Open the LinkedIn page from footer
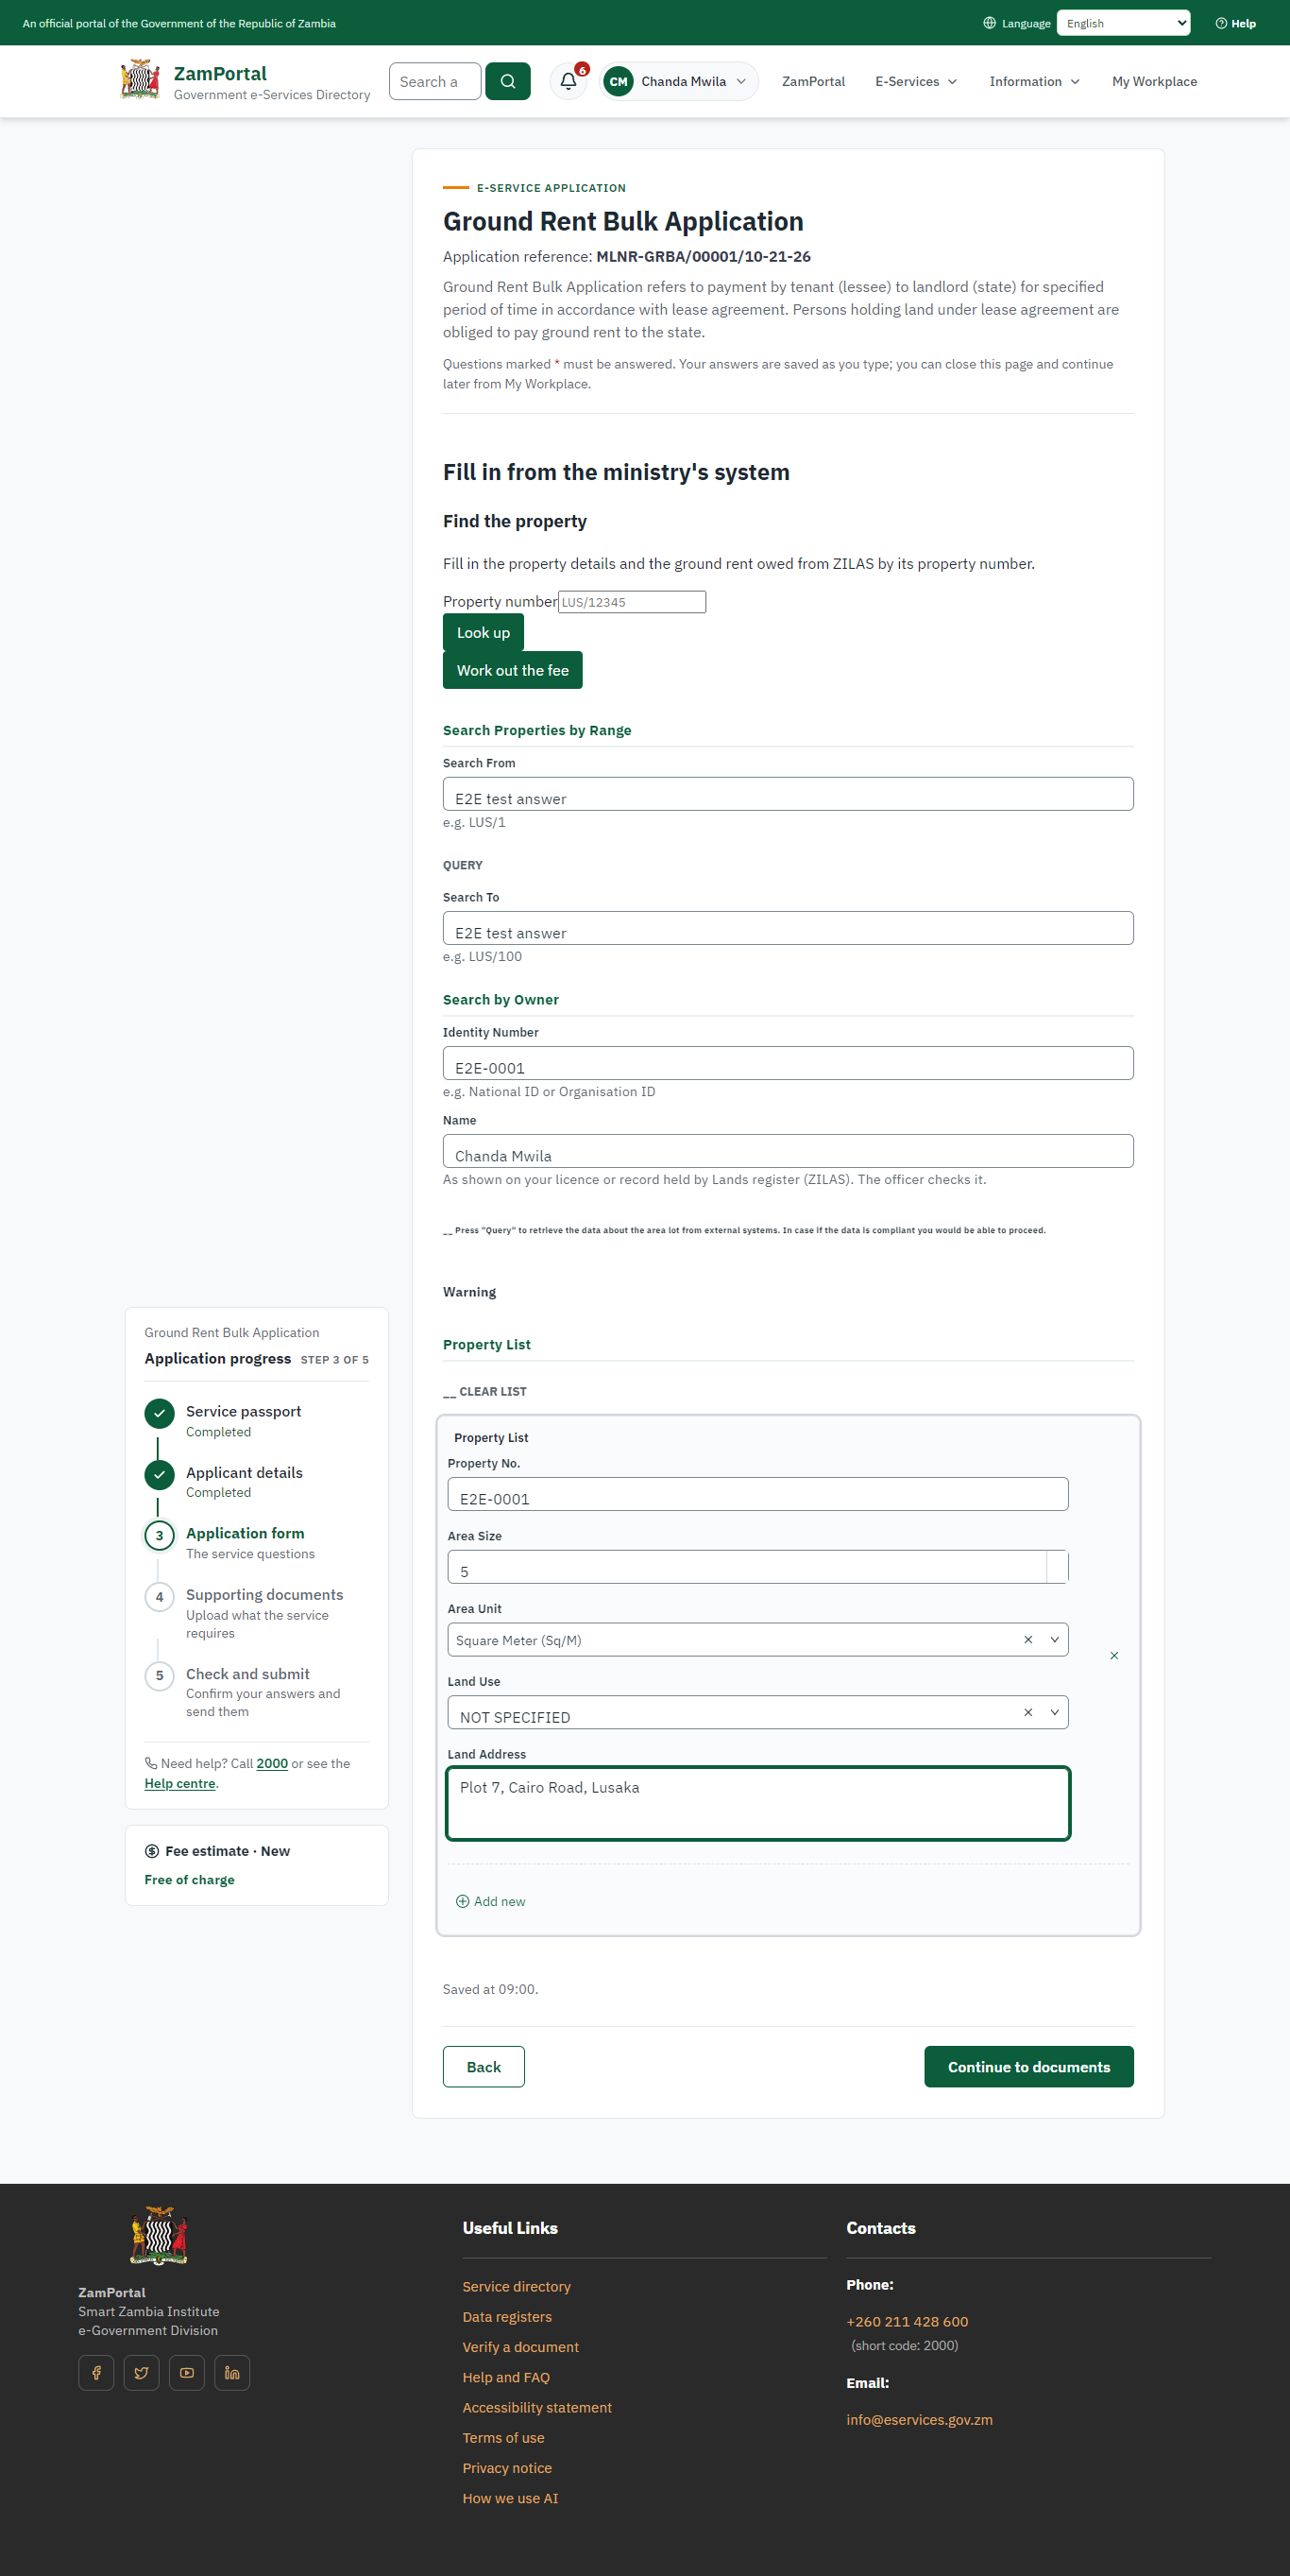Image resolution: width=1290 pixels, height=2576 pixels. click(x=231, y=2372)
